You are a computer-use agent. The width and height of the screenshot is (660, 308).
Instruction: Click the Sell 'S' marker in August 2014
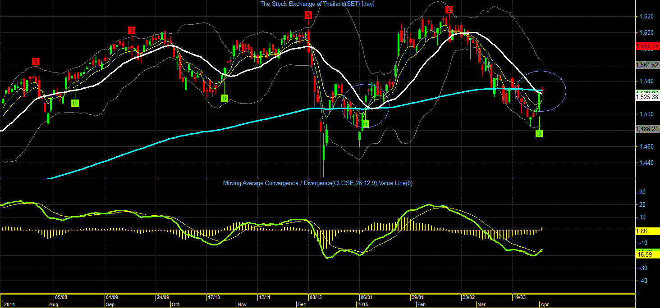tap(36, 61)
